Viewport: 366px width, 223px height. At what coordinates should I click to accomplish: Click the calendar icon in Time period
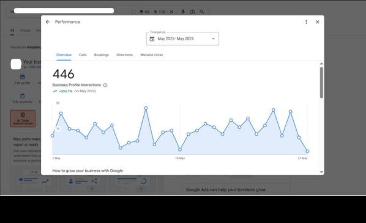pyautogui.click(x=152, y=39)
